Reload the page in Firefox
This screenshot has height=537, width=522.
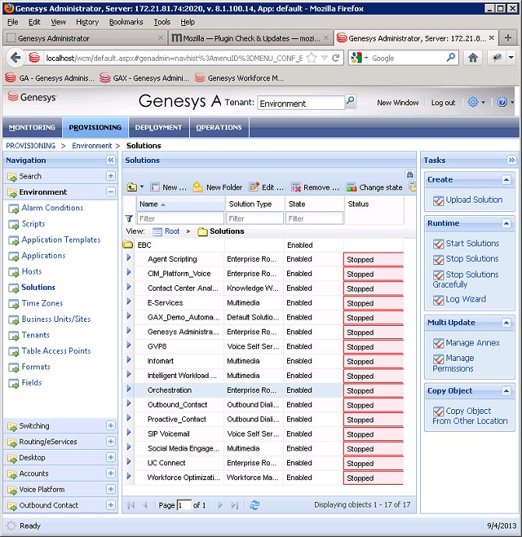(x=336, y=58)
